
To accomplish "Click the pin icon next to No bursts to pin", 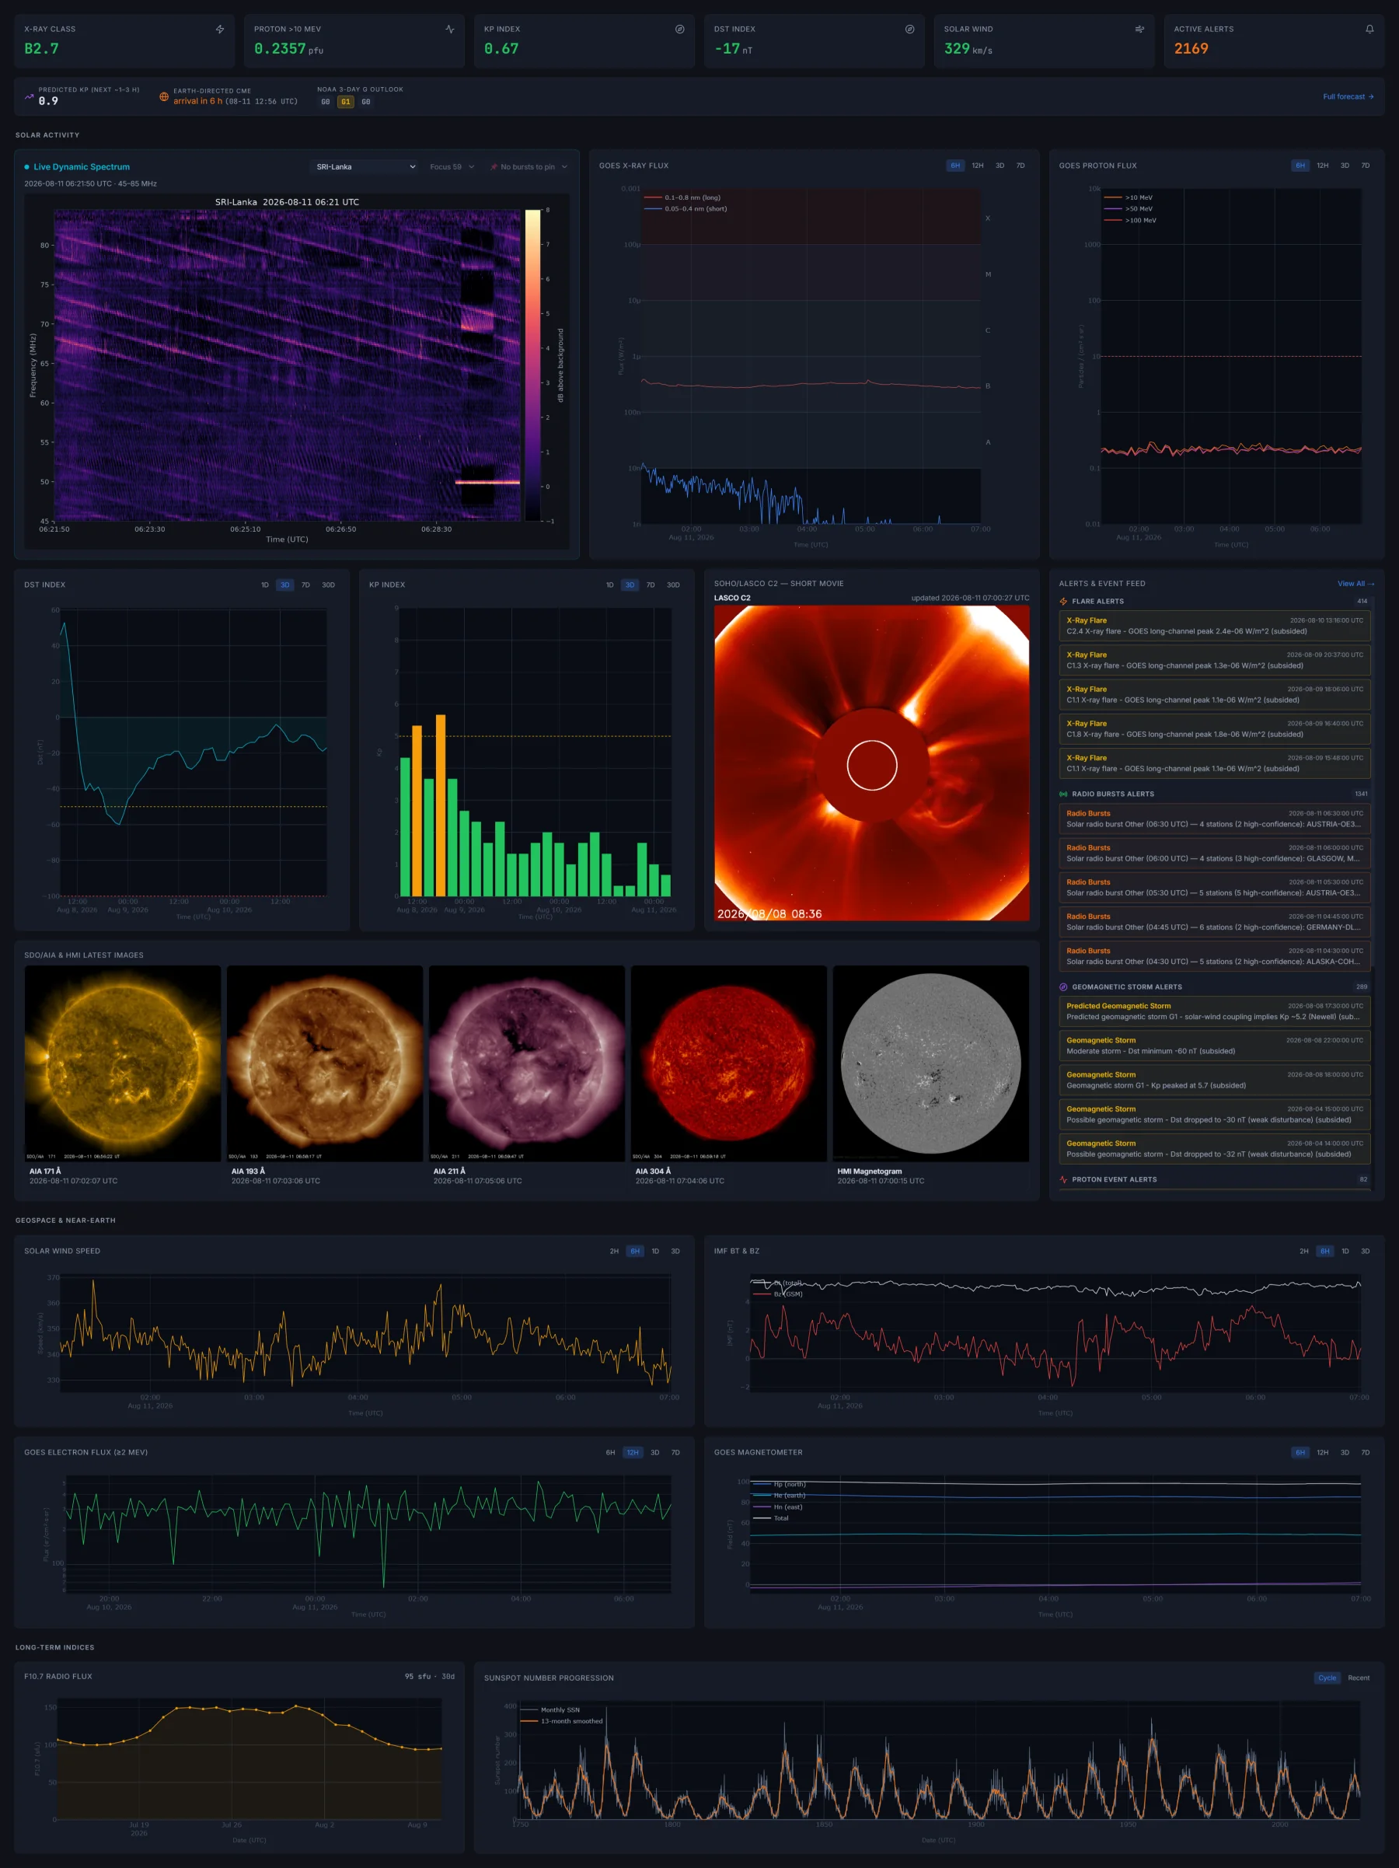I will pyautogui.click(x=494, y=167).
